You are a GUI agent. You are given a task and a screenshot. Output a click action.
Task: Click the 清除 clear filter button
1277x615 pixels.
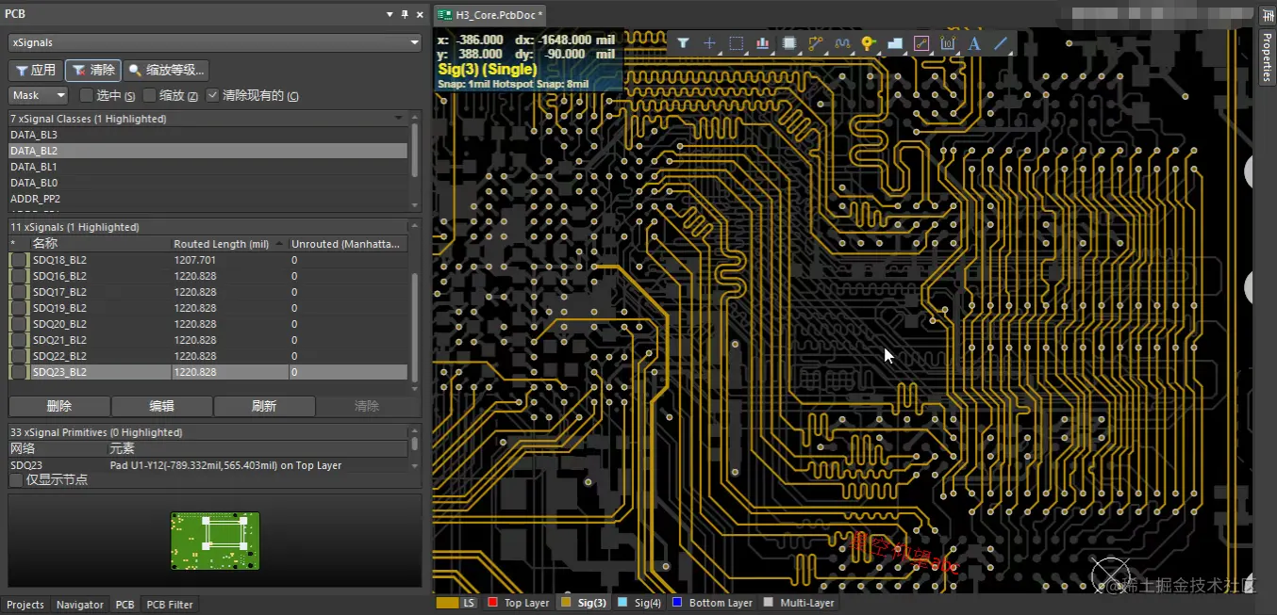93,71
